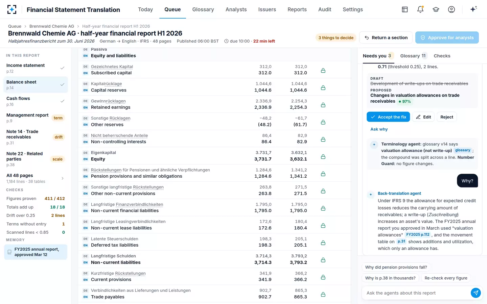The height and width of the screenshot is (304, 487).
Task: Click lock icon for Current provisions row
Action: tap(323, 277)
